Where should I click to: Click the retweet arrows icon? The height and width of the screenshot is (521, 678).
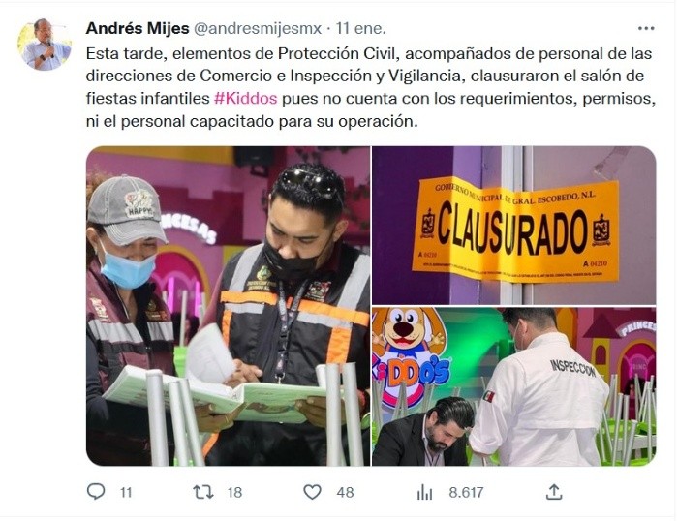[203, 492]
